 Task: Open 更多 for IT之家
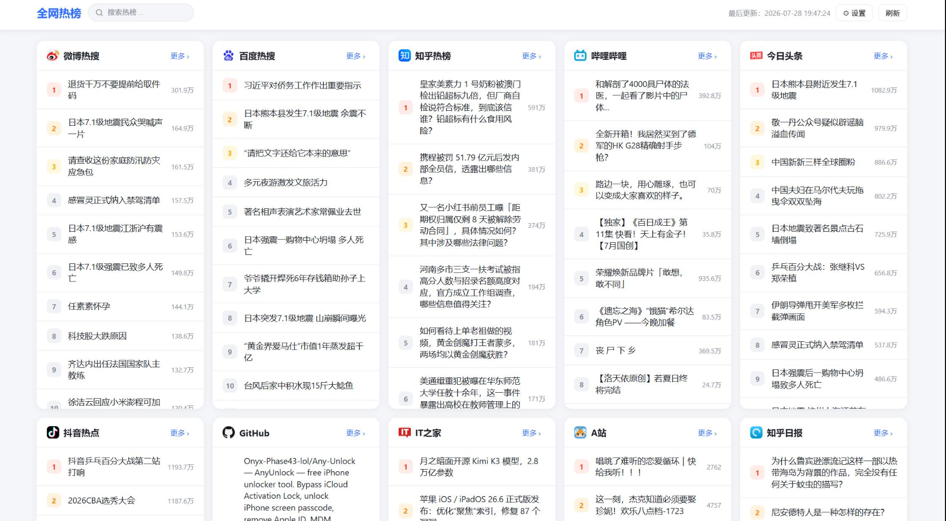[x=531, y=433]
